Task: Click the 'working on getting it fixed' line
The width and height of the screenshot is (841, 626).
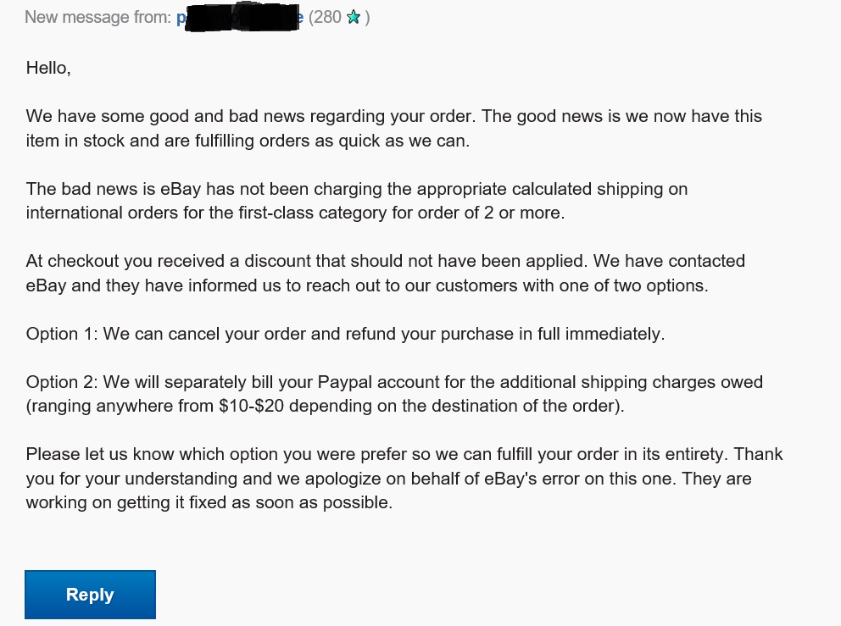Action: pyautogui.click(x=209, y=502)
